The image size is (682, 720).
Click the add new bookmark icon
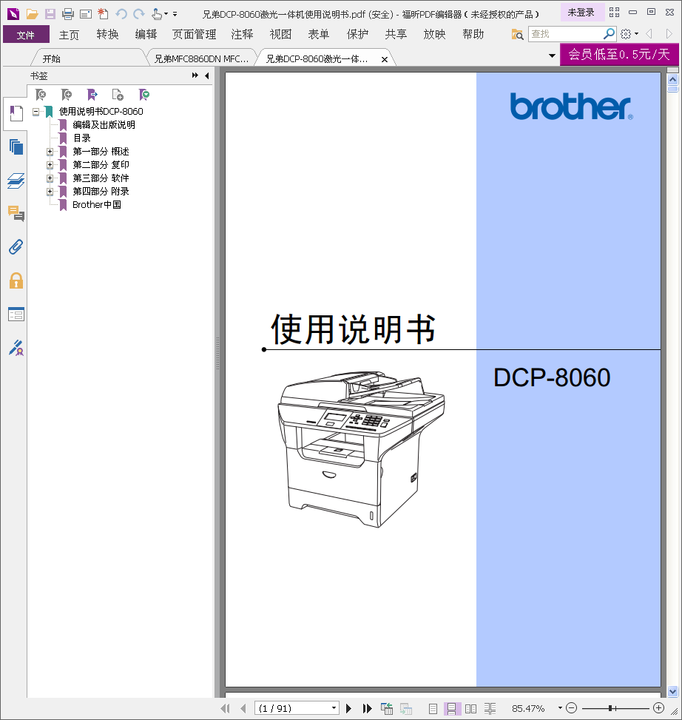click(x=67, y=95)
